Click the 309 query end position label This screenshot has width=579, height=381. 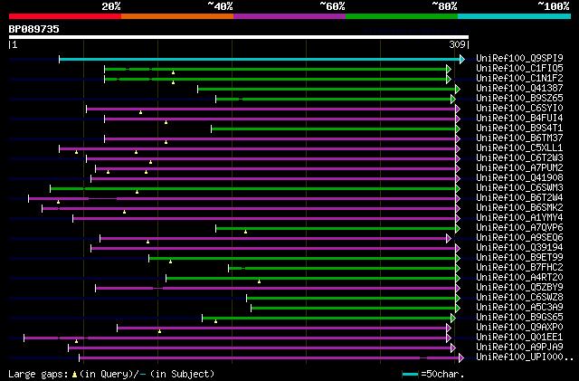click(x=457, y=44)
